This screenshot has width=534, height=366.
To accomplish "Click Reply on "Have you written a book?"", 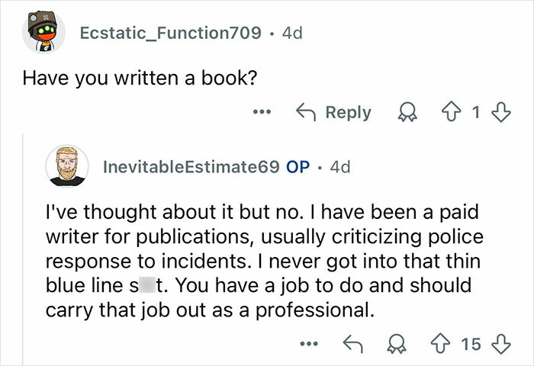I will 333,113.
